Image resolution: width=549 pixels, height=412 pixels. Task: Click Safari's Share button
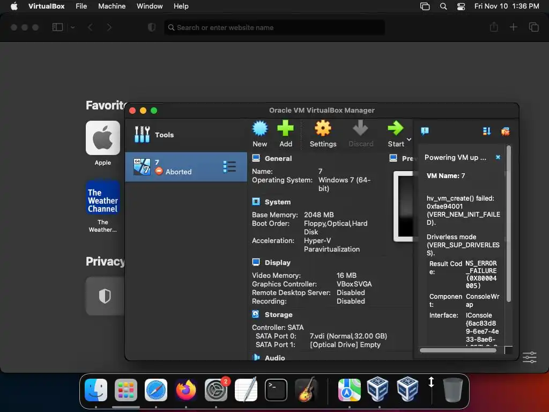494,27
